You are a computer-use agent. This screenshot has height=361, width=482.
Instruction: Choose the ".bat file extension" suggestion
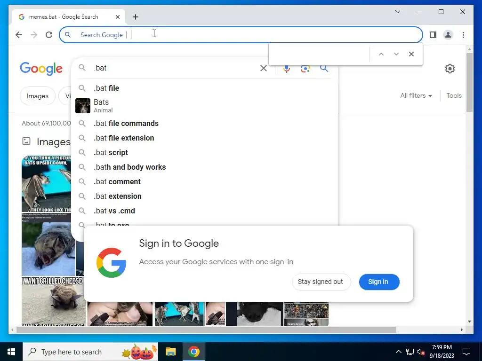(x=204, y=138)
